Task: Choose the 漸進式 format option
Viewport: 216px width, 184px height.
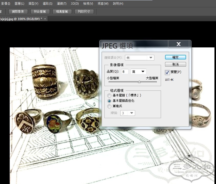Action: point(109,106)
